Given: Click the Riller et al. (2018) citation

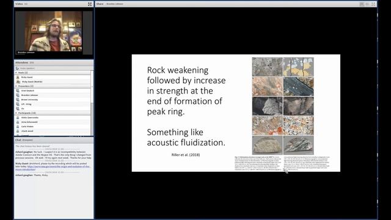Looking at the screenshot, I should [186, 155].
